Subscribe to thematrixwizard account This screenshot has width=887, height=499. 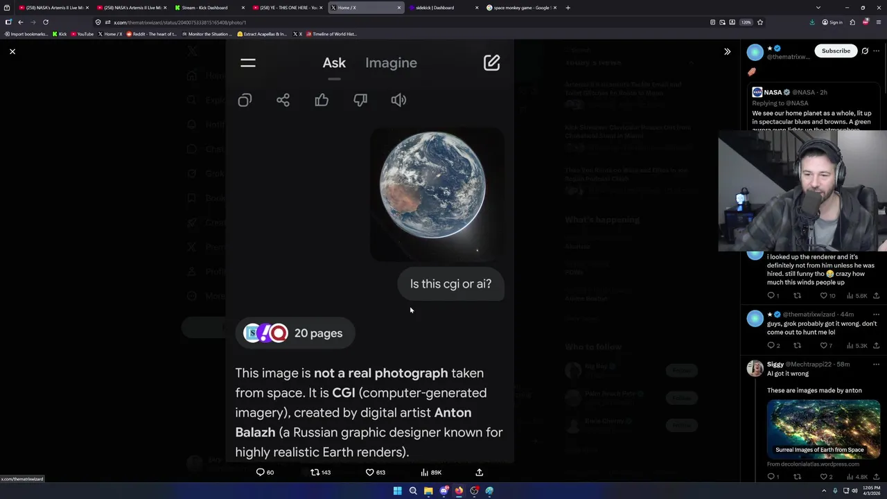[836, 51]
